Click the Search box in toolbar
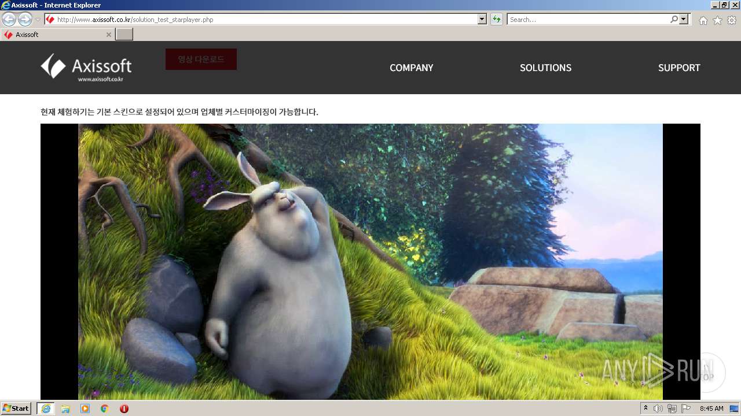Image resolution: width=741 pixels, height=416 pixels. coord(588,20)
